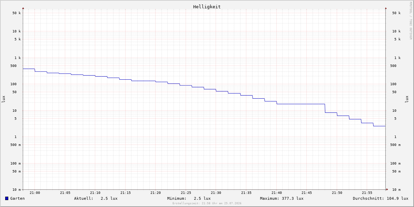Click the left vertical lux axis label
Screen dimensions: 414x207
click(3, 99)
